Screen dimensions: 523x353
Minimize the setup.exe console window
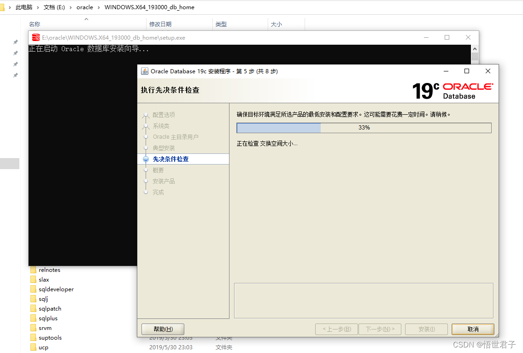(426, 37)
